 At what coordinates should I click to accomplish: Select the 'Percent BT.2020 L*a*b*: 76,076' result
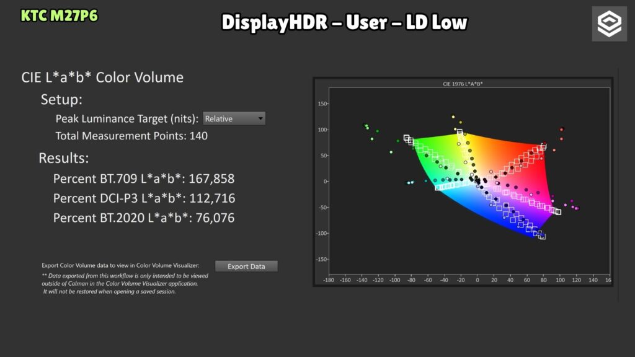pyautogui.click(x=144, y=218)
